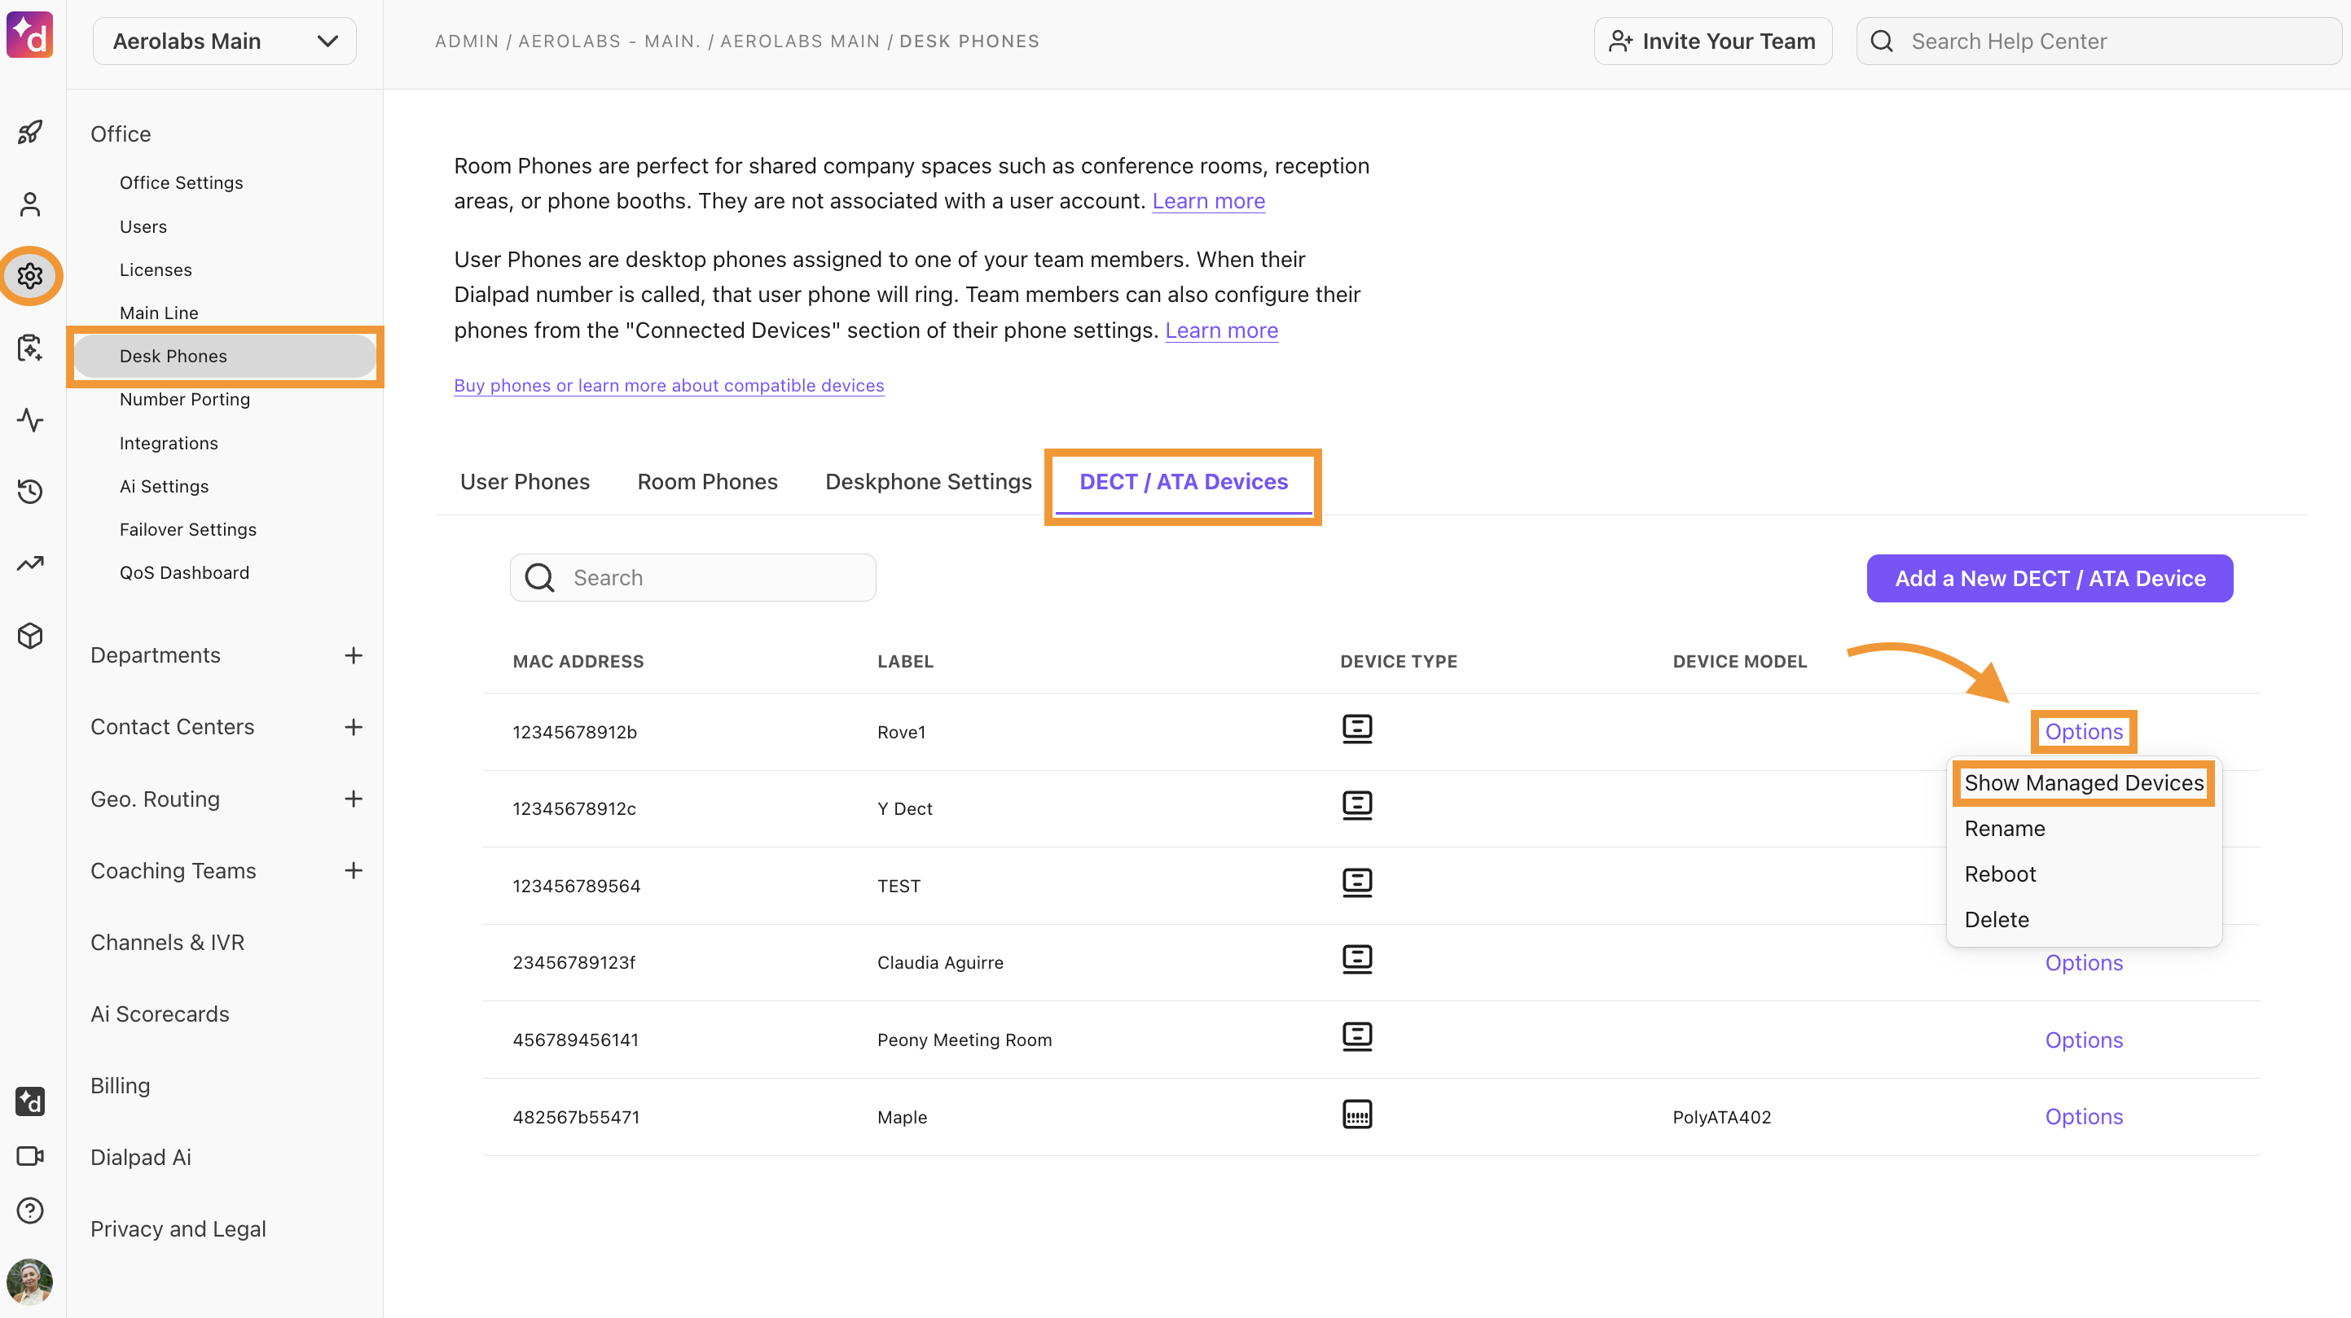Choose Rename from the options menu
Screen dimensions: 2351x1318
tap(2004, 828)
